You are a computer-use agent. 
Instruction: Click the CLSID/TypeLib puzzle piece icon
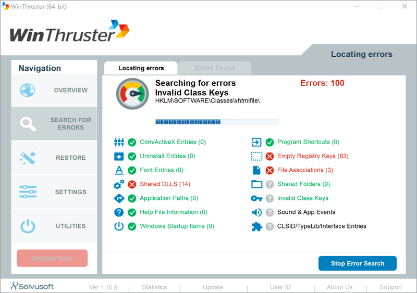click(256, 226)
